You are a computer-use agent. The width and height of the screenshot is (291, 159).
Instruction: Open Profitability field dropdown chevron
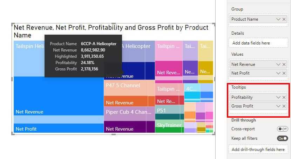coord(278,97)
